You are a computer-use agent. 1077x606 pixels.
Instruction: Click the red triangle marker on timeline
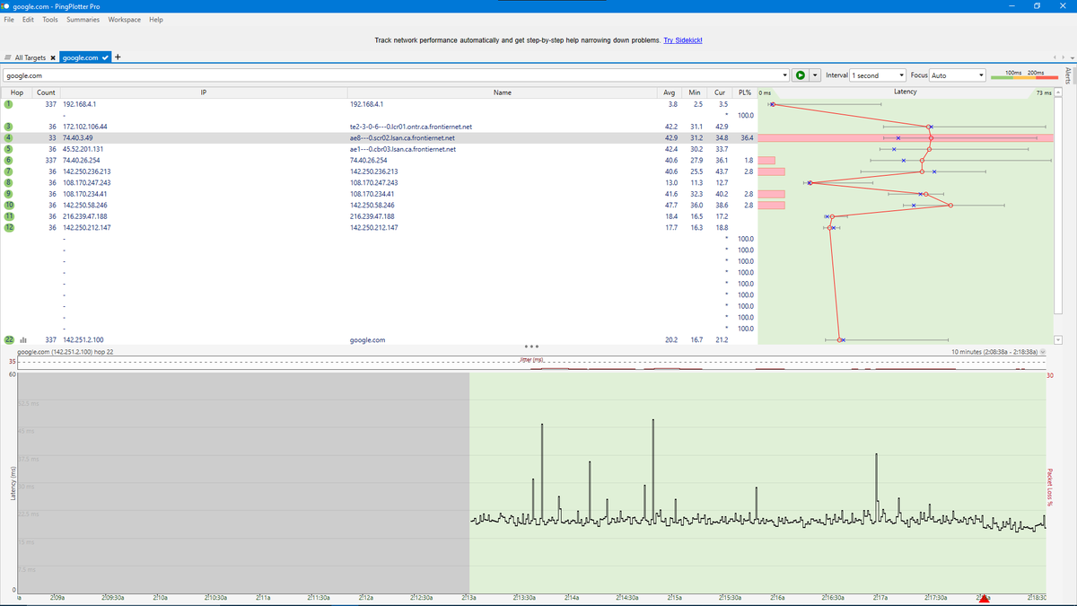[984, 599]
